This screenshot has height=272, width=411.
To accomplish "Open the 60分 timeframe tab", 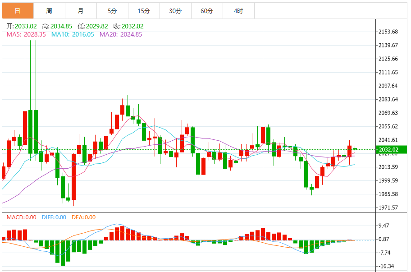I will point(207,11).
